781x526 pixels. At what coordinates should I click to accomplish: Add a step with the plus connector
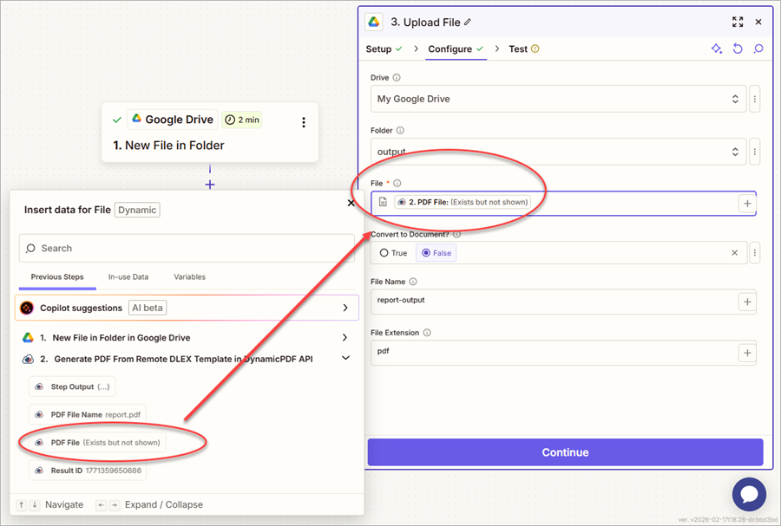click(x=209, y=185)
